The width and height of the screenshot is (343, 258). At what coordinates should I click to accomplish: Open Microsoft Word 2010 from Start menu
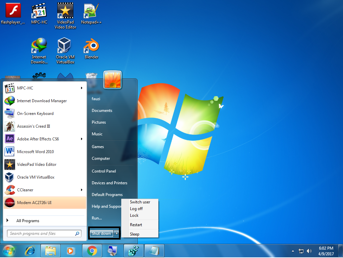[x=45, y=151]
